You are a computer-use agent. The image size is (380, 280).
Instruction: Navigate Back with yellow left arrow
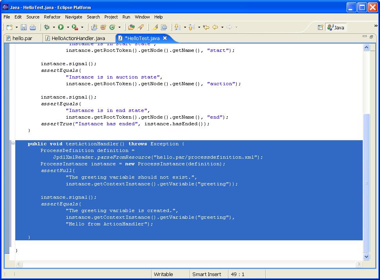pyautogui.click(x=215, y=27)
